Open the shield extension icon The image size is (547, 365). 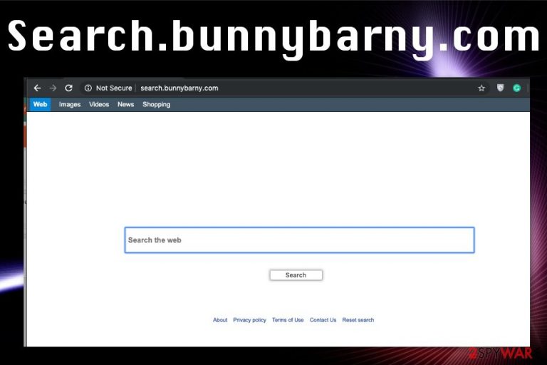[x=500, y=88]
